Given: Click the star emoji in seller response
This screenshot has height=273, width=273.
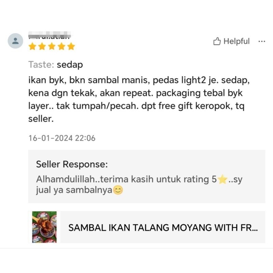Looking at the screenshot, I should 222,179.
